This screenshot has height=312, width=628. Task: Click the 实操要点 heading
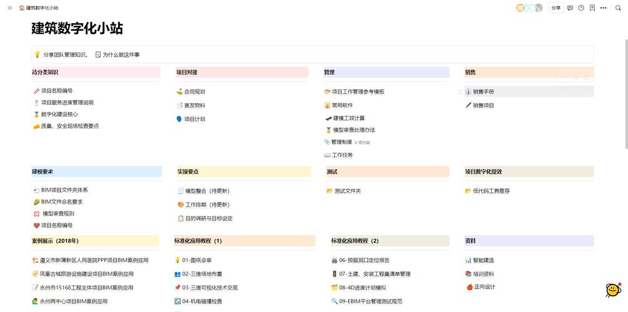244,172
